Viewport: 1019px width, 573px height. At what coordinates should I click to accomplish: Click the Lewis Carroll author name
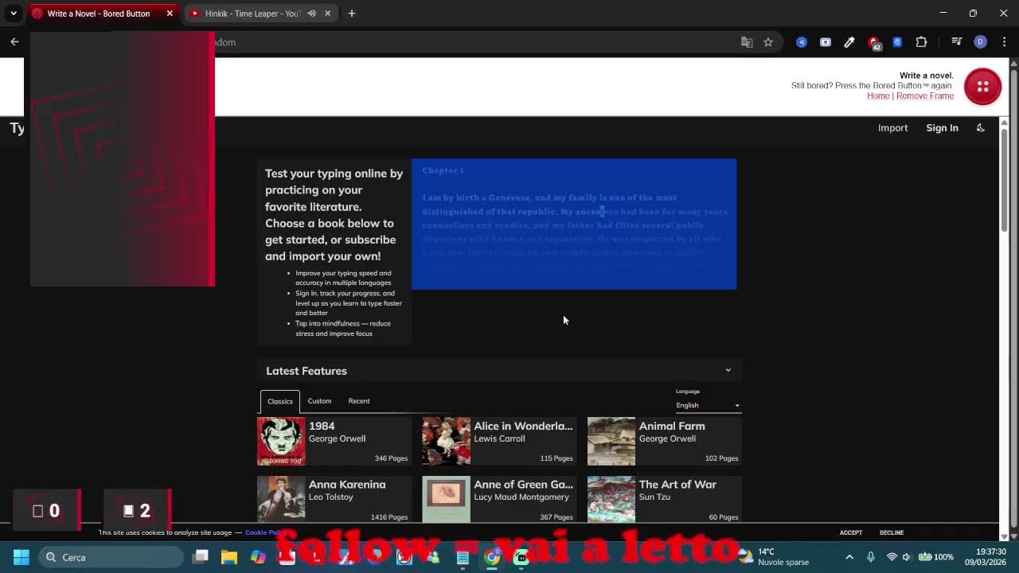pos(499,439)
